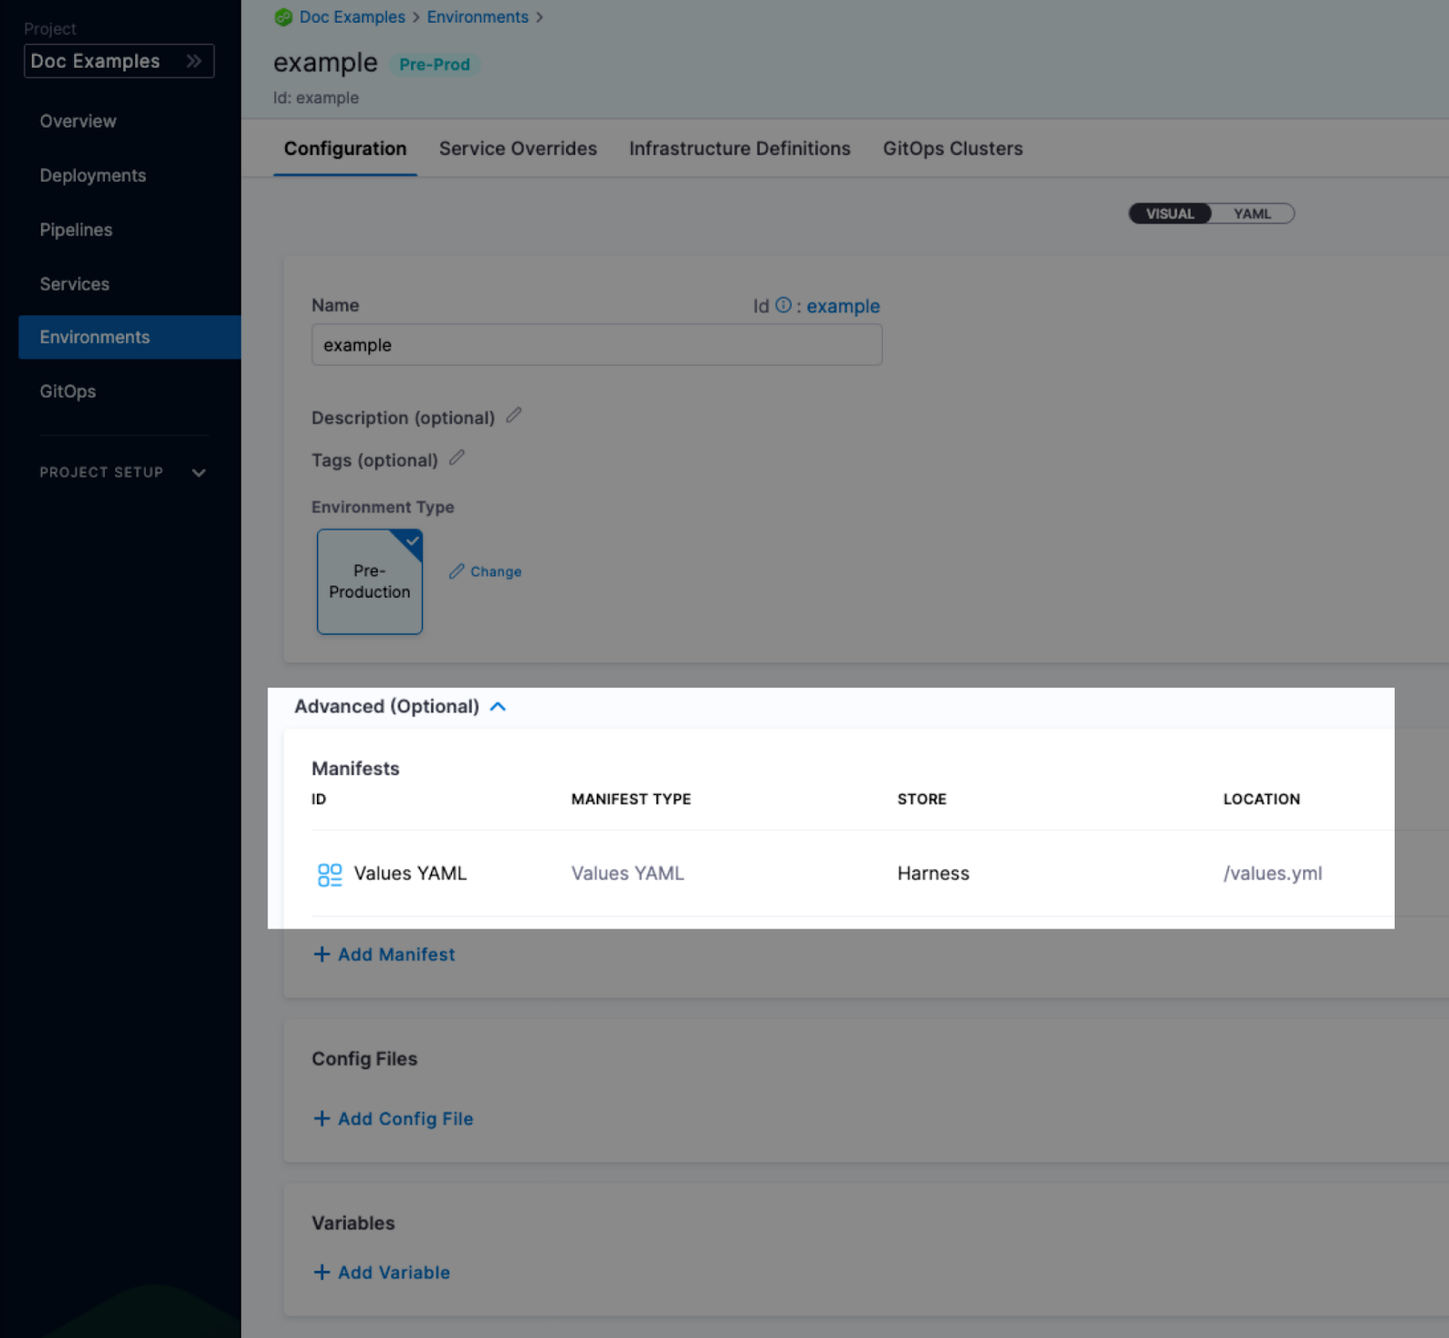Switch to Infrastructure Definitions tab
The height and width of the screenshot is (1338, 1449).
(740, 148)
